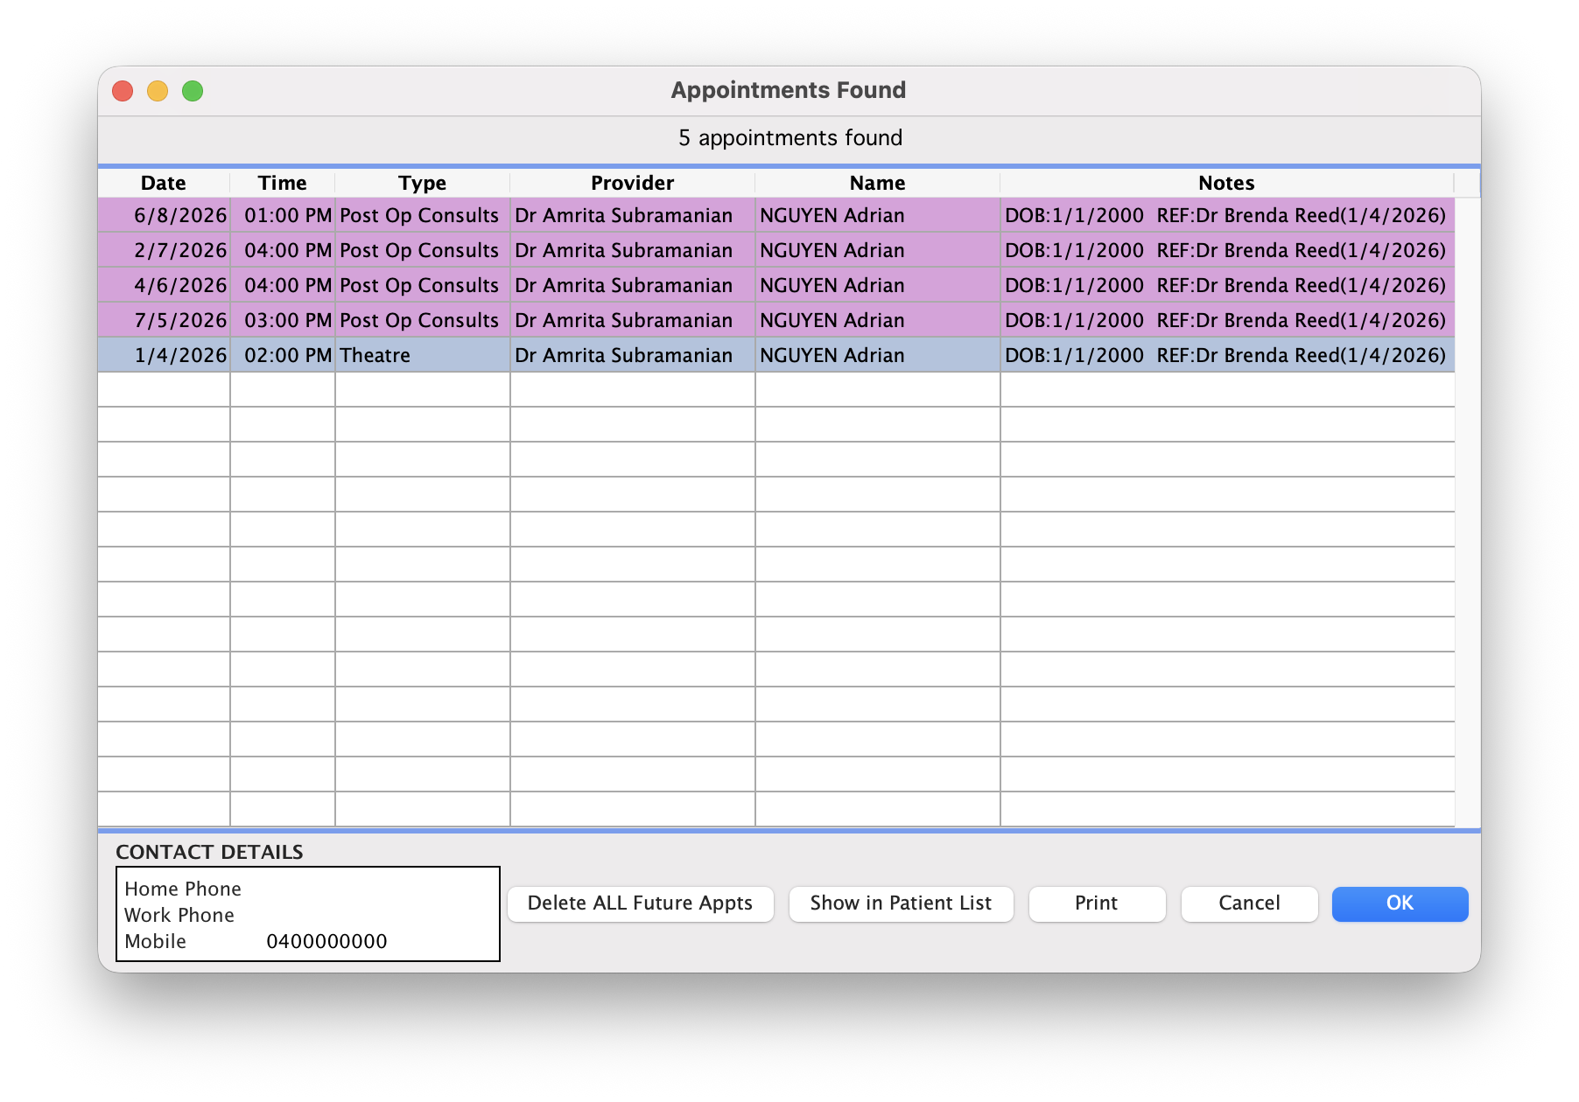Viewport: 1579px width, 1102px height.
Task: Select the 1/4/2026 appointment date cell
Action: click(164, 355)
